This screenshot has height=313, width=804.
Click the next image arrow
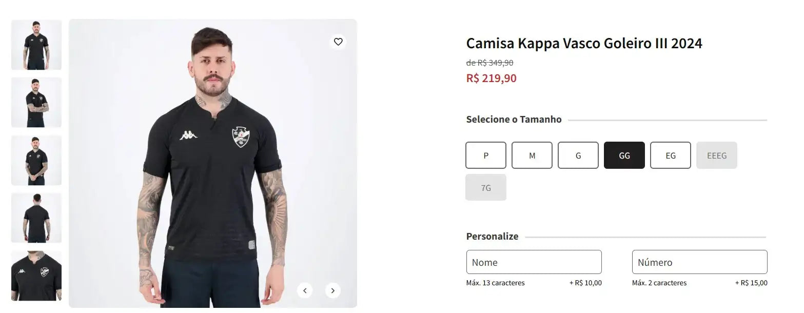click(x=332, y=290)
